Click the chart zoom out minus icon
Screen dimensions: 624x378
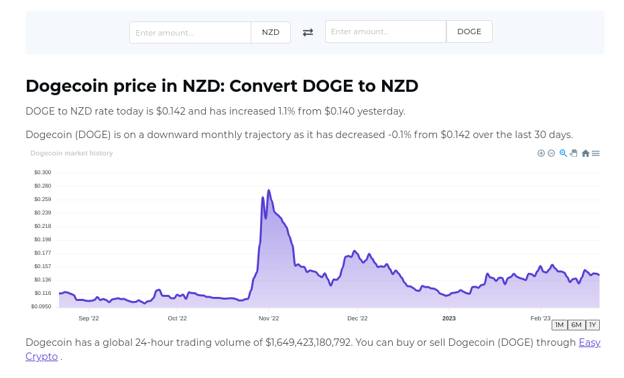coord(552,153)
